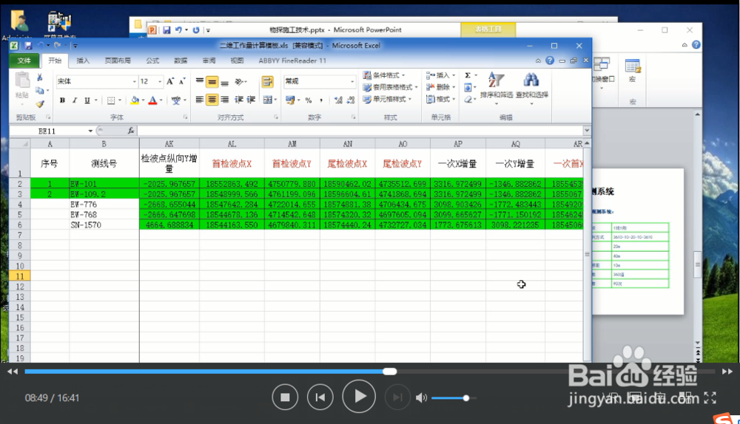
Task: Toggle Bold formatting
Action: point(62,100)
